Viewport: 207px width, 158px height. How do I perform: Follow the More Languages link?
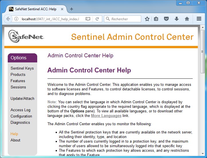[106, 116]
